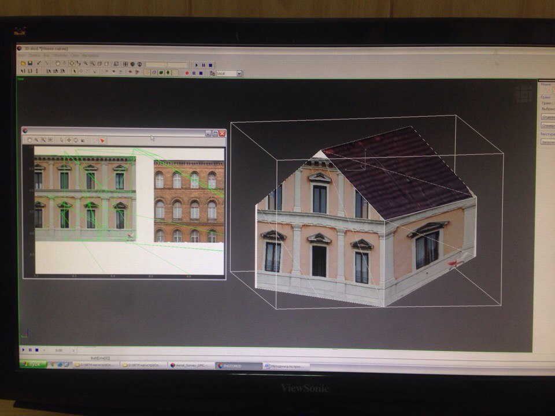Click the 0.00 time value field
Screen dimensions: 555x416
[x=59, y=351]
